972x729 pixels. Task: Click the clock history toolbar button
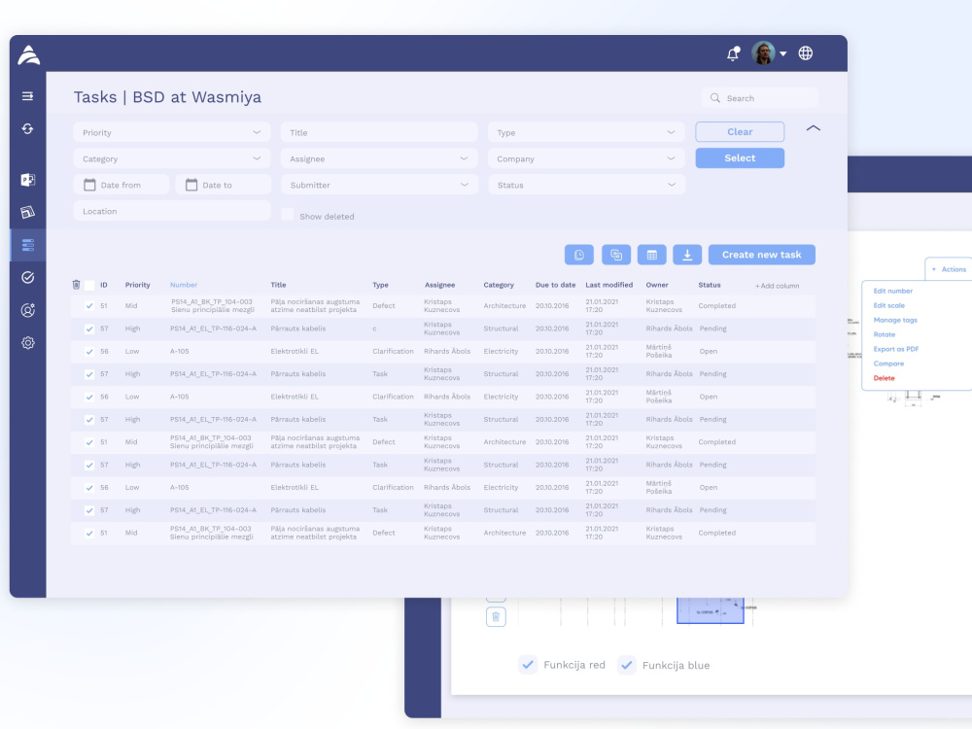(579, 255)
